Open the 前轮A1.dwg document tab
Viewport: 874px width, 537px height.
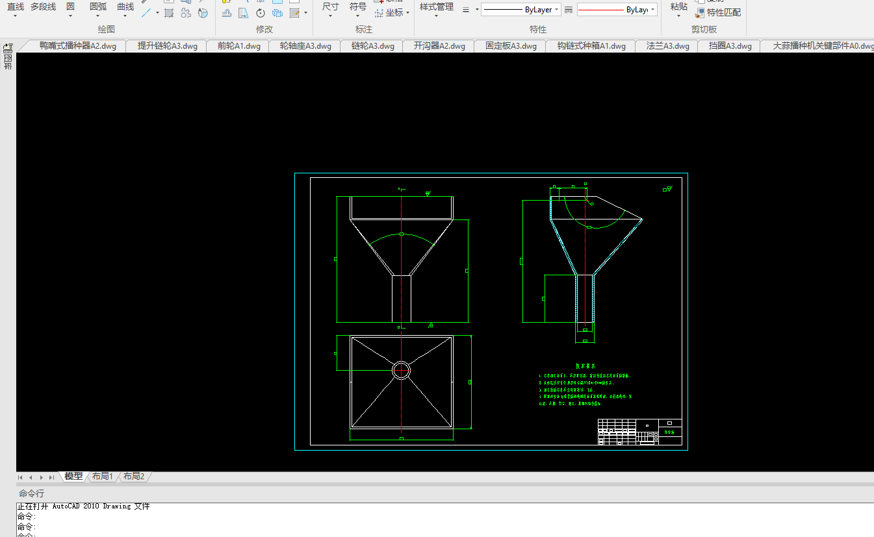click(238, 46)
